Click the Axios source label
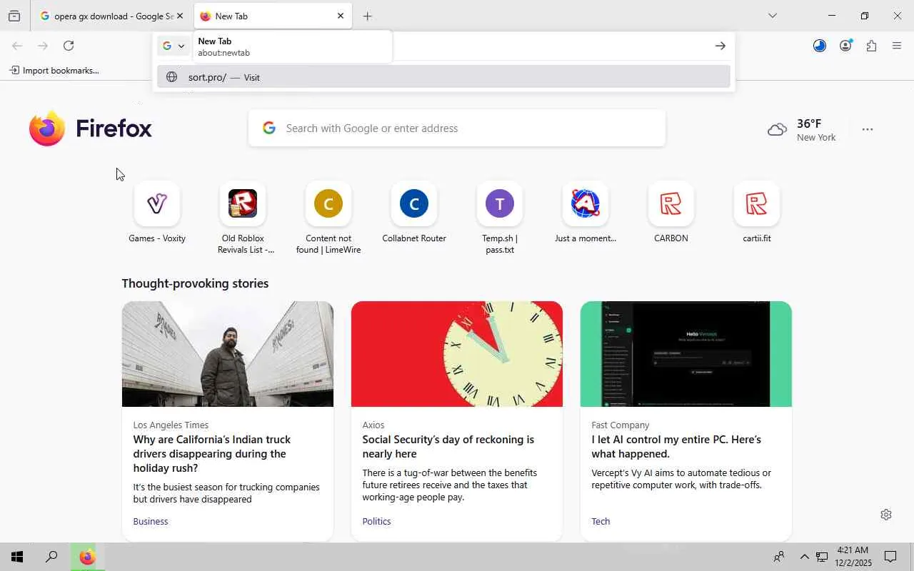The image size is (914, 571). click(x=373, y=425)
